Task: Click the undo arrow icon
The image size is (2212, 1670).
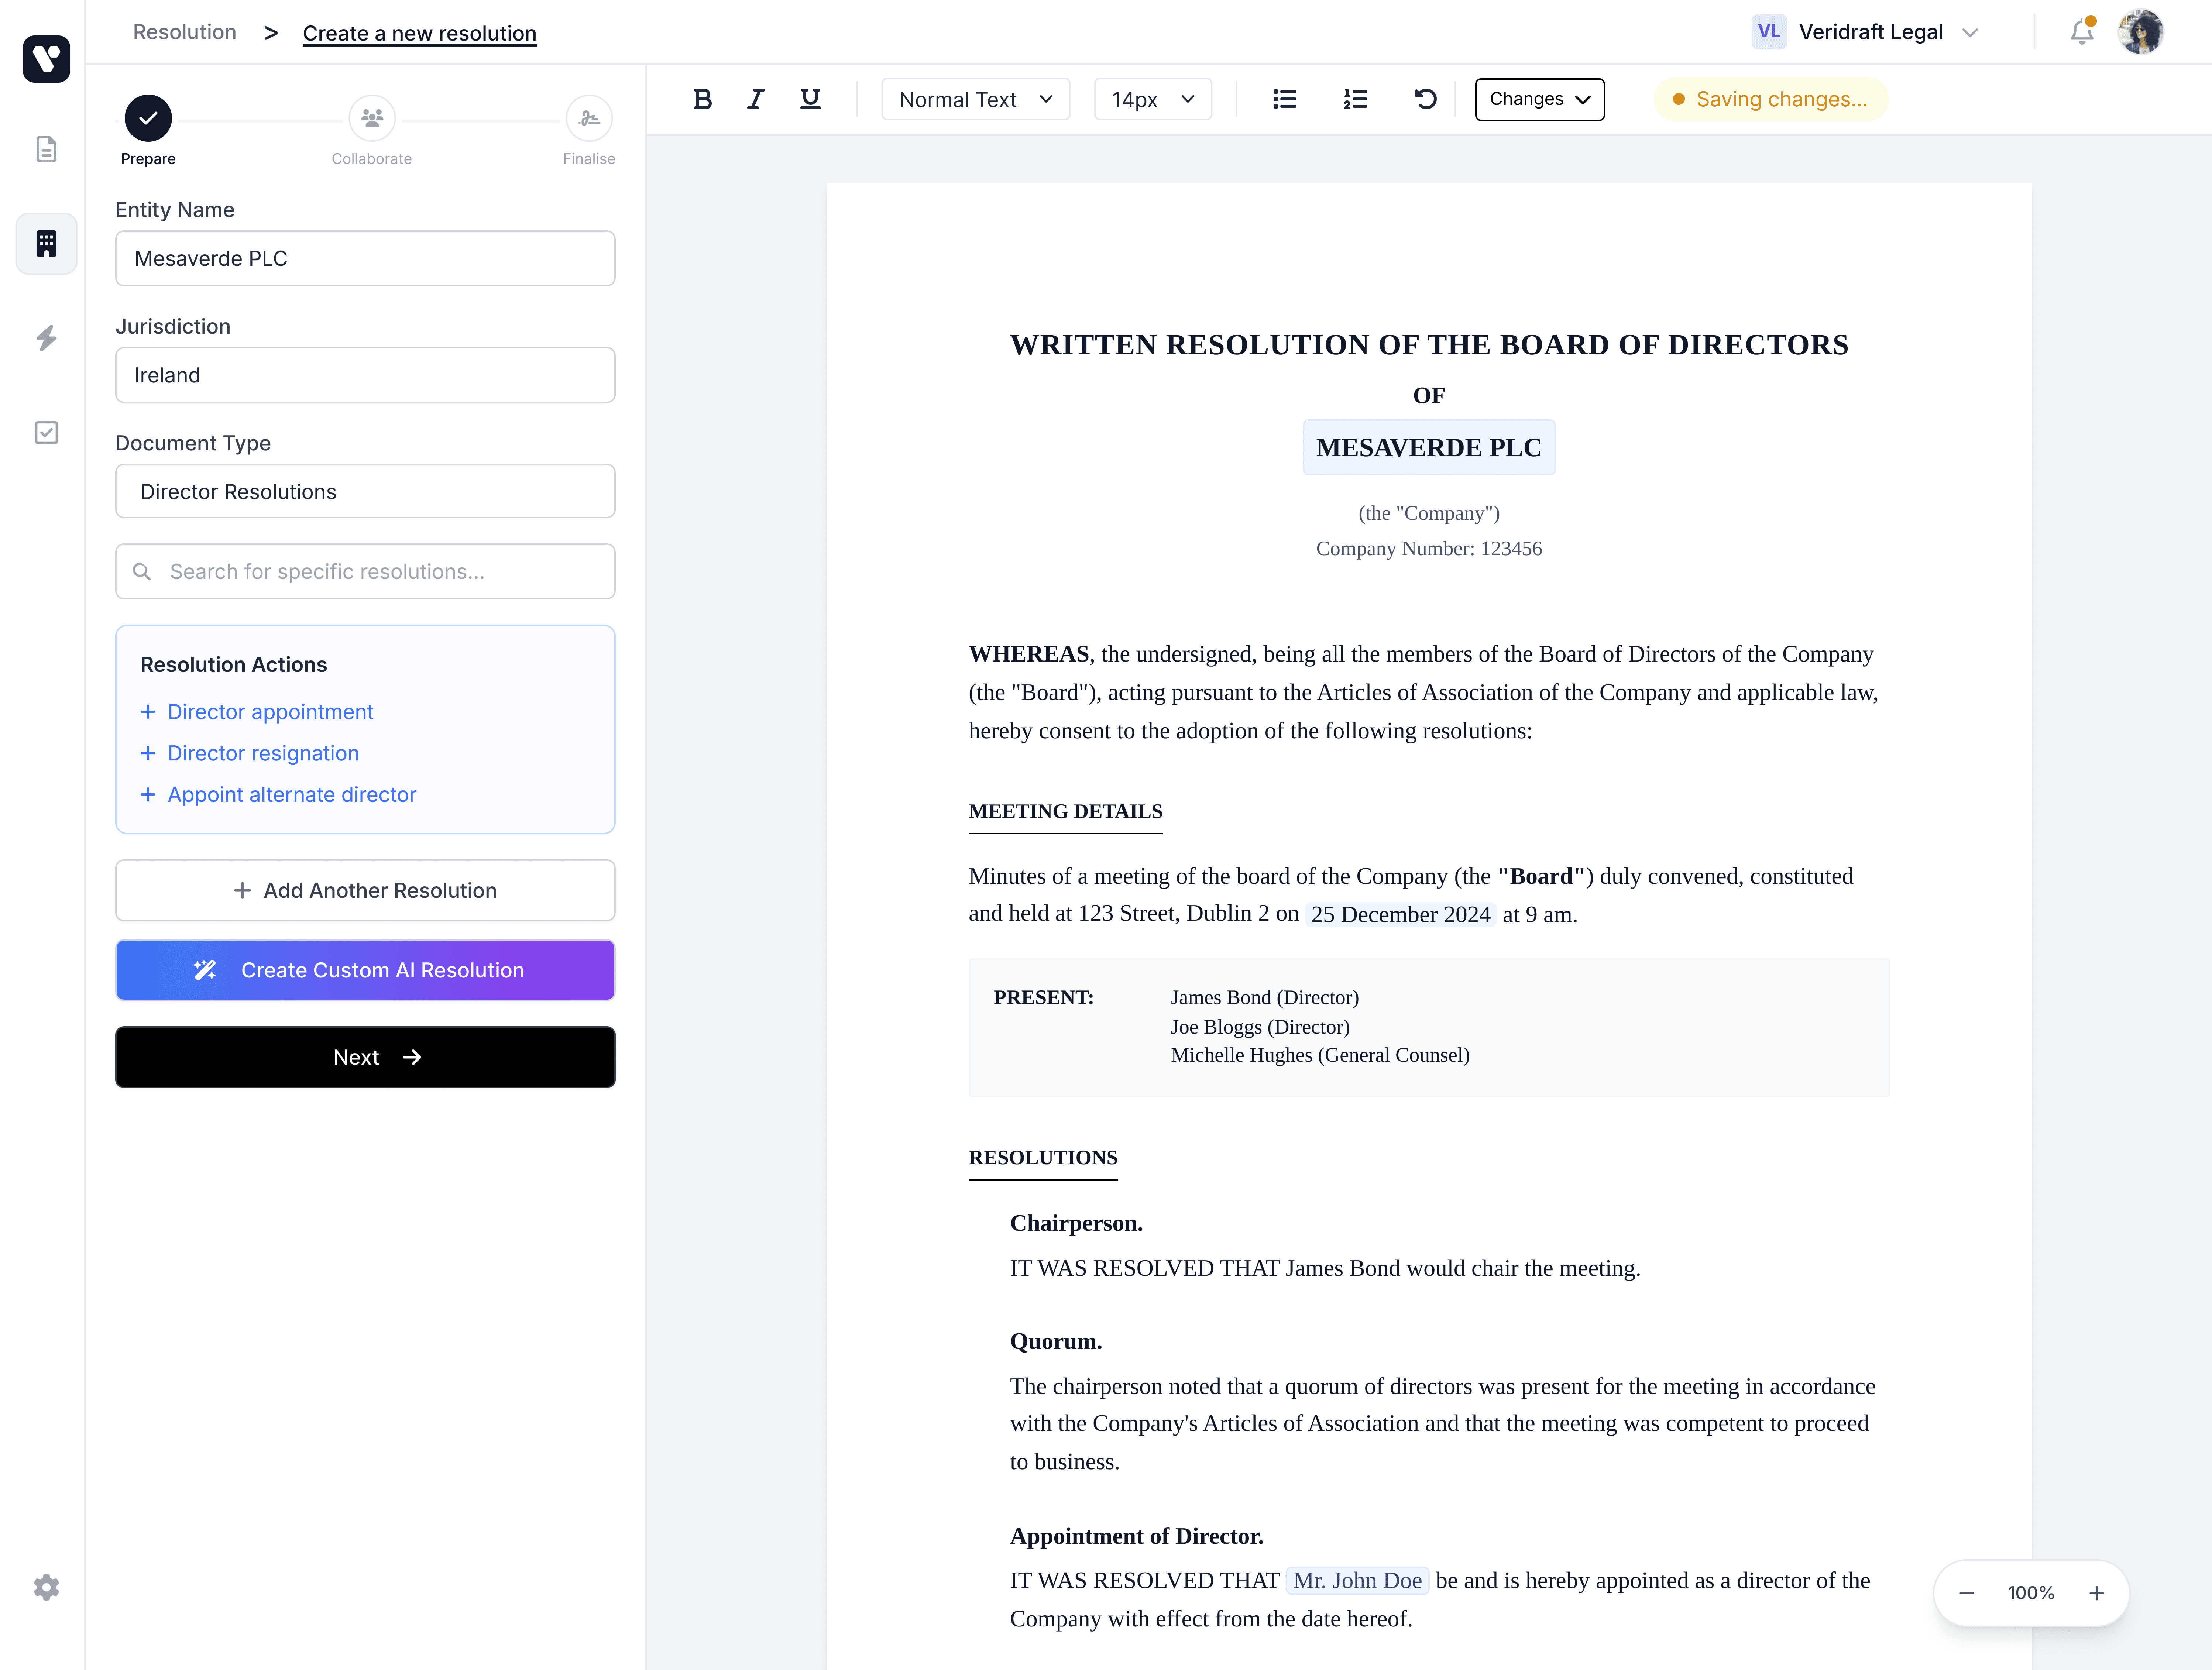Action: pos(1425,99)
